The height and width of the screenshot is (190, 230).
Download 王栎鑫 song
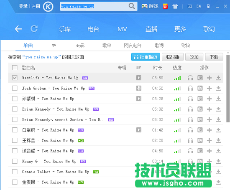coord(218,140)
